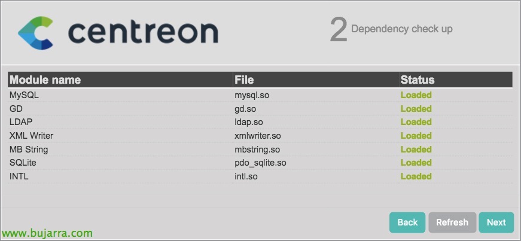Select the MB String module name

click(x=29, y=150)
